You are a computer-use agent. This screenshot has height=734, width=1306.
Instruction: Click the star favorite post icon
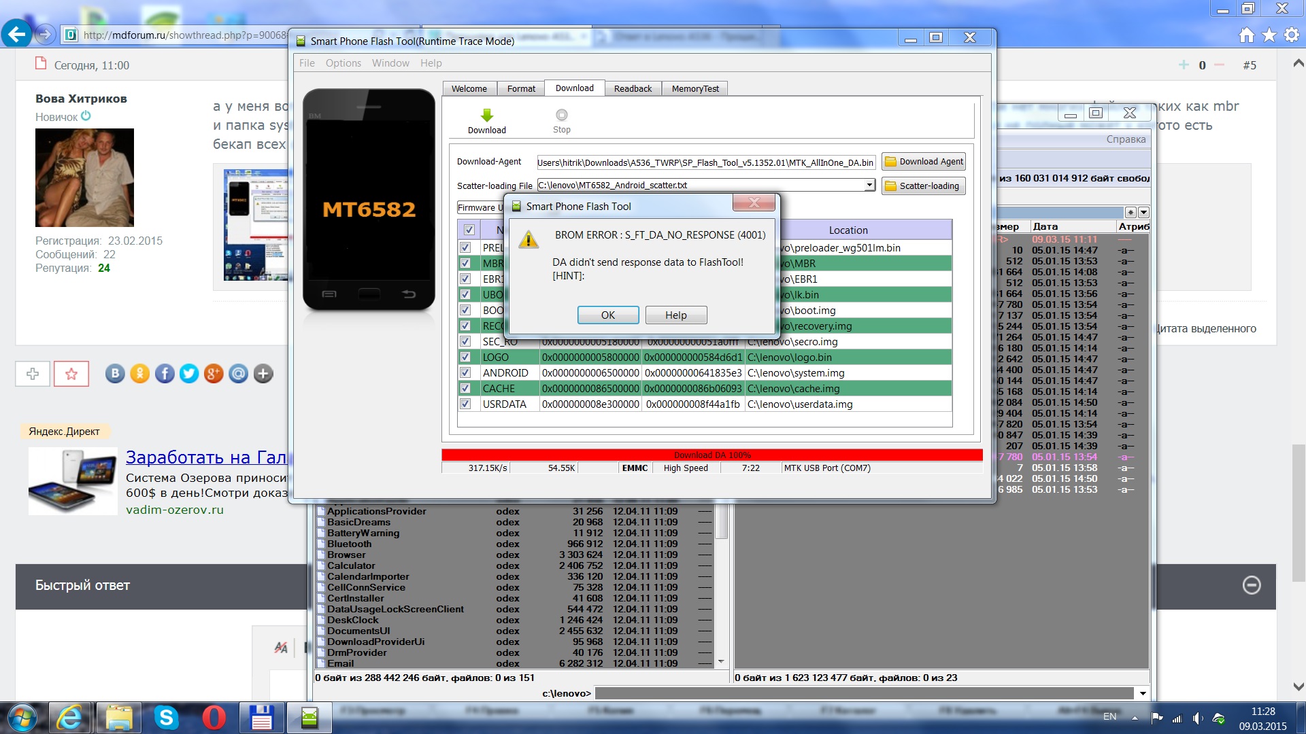pos(71,374)
